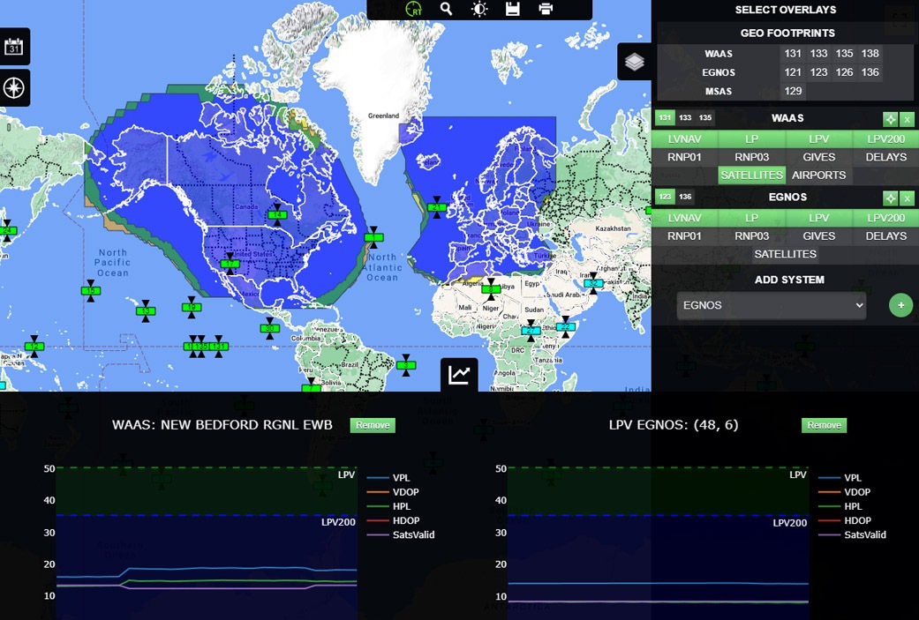Click the save floppy disk icon
Screen dimensions: 919x620
pyautogui.click(x=512, y=9)
